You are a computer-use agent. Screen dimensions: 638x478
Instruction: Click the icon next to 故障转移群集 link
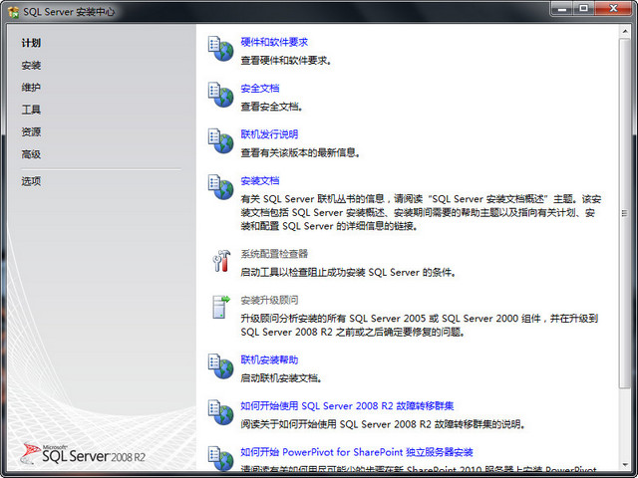pos(220,411)
